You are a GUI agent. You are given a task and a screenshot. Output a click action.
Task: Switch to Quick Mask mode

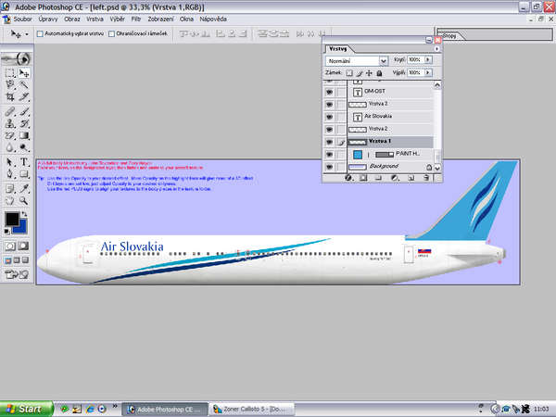pos(23,246)
